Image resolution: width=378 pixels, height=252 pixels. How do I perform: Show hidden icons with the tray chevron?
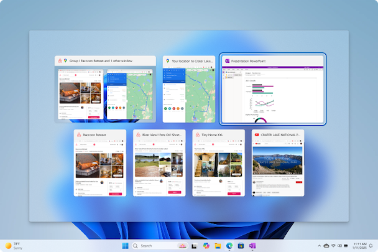pyautogui.click(x=319, y=246)
